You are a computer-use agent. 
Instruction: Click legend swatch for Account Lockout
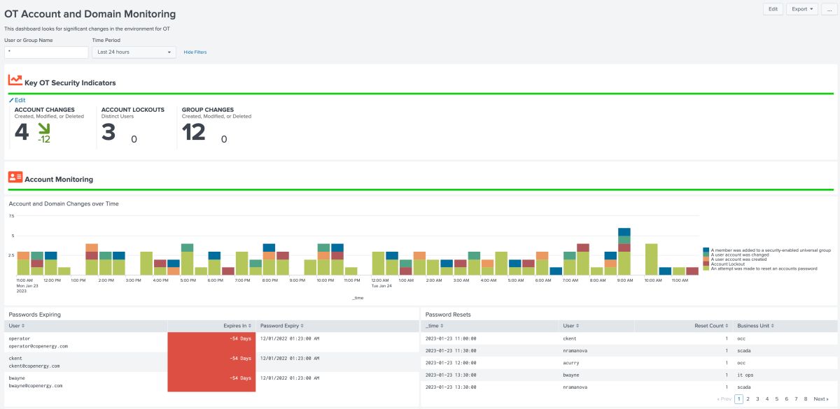click(x=706, y=264)
